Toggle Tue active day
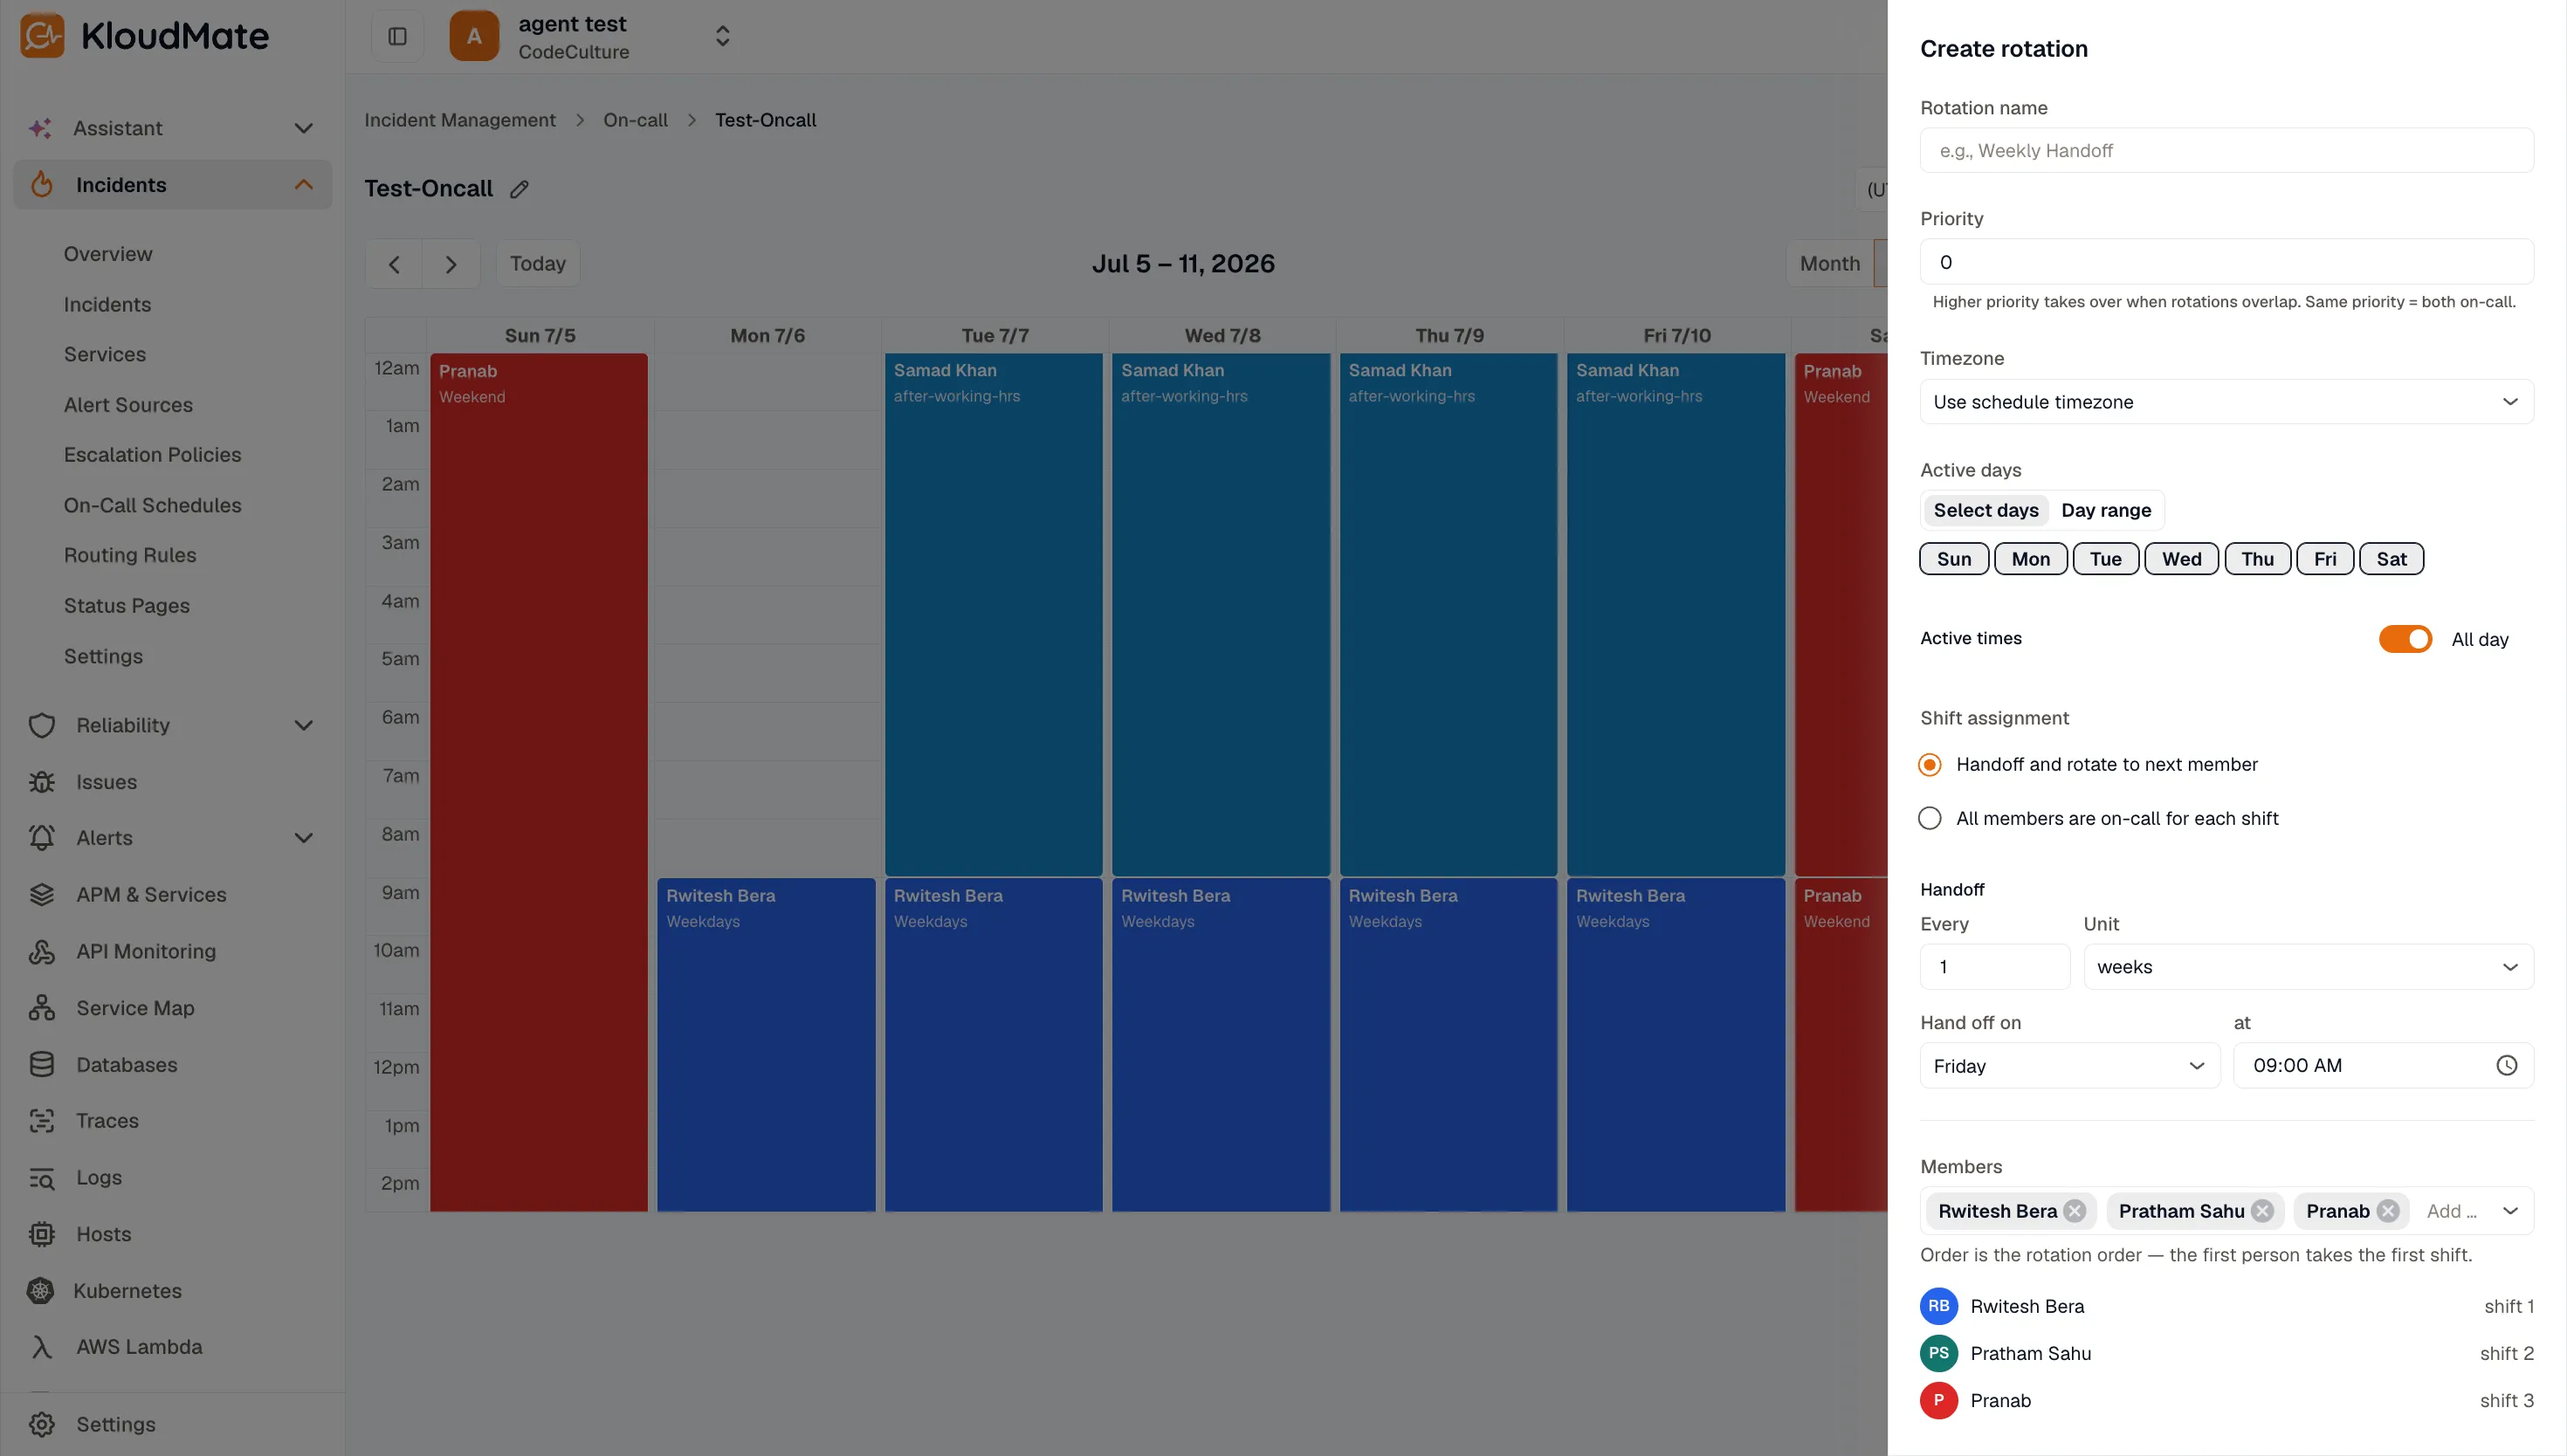 (x=2105, y=559)
